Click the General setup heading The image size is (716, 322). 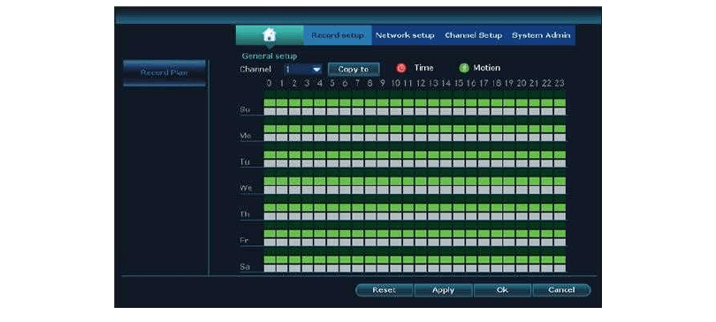coord(270,56)
